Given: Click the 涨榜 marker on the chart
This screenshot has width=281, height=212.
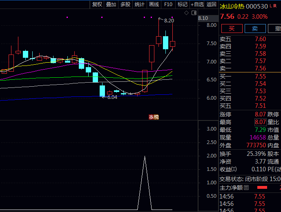Looking at the screenshot, I should 154,117.
